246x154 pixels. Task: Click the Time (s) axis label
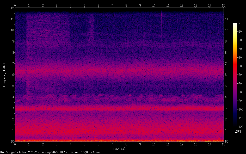119,149
